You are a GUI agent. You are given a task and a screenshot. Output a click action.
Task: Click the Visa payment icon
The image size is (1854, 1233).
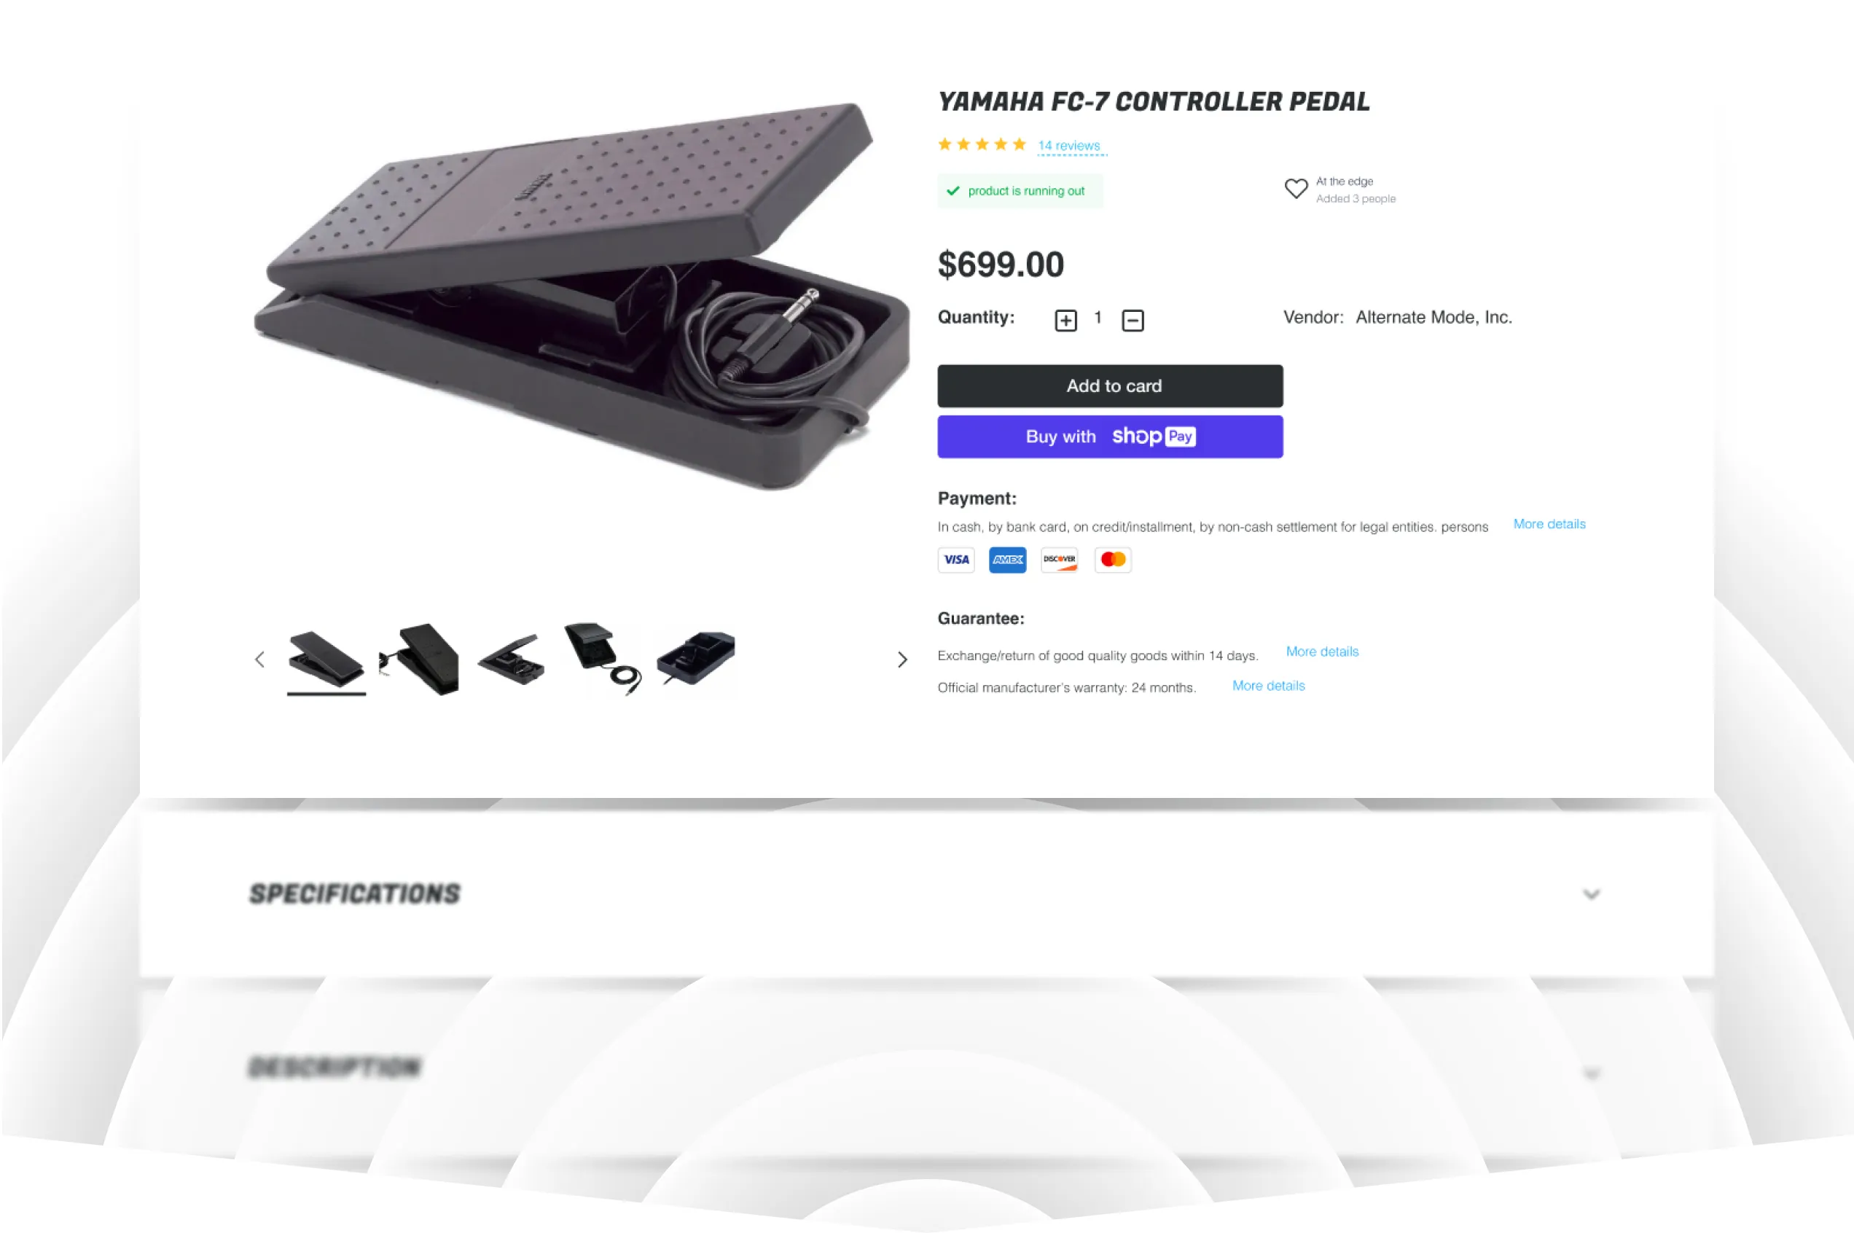pos(956,560)
